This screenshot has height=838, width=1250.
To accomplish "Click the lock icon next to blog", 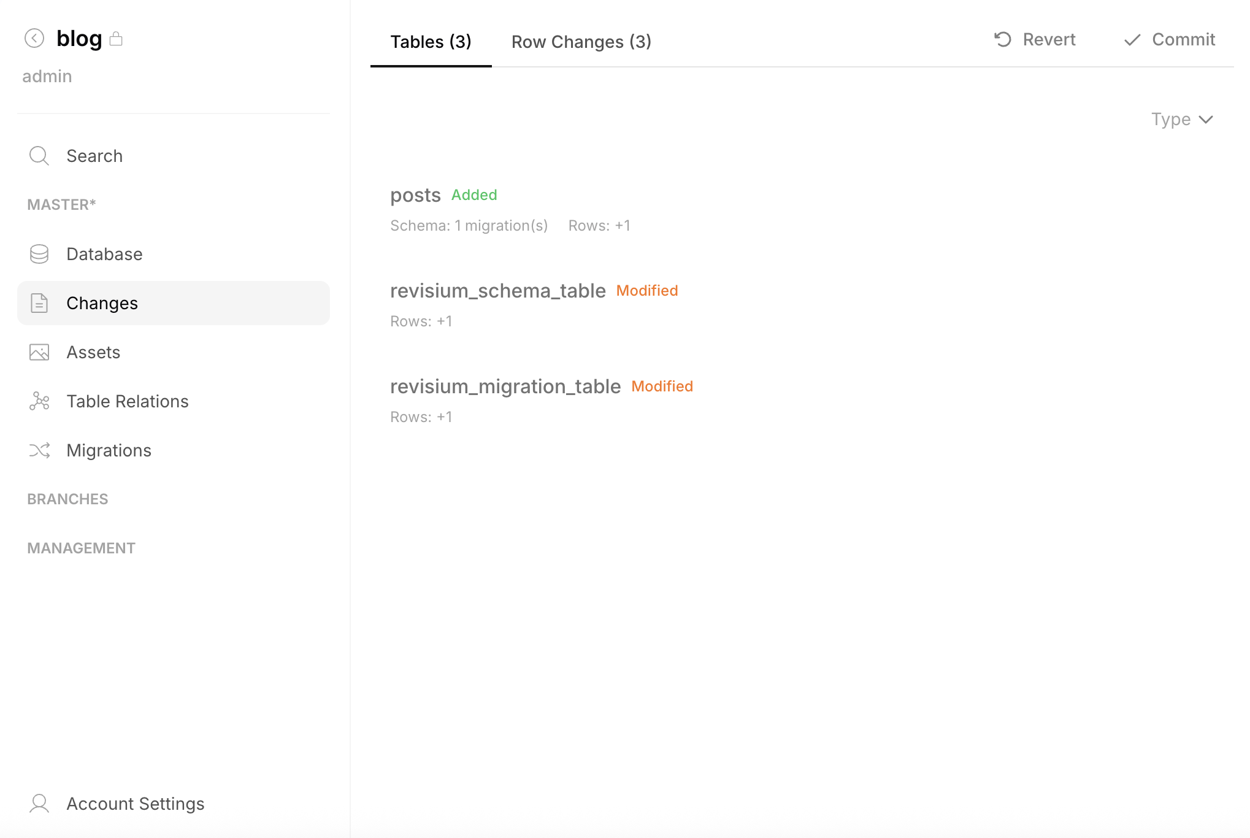I will click(x=117, y=38).
